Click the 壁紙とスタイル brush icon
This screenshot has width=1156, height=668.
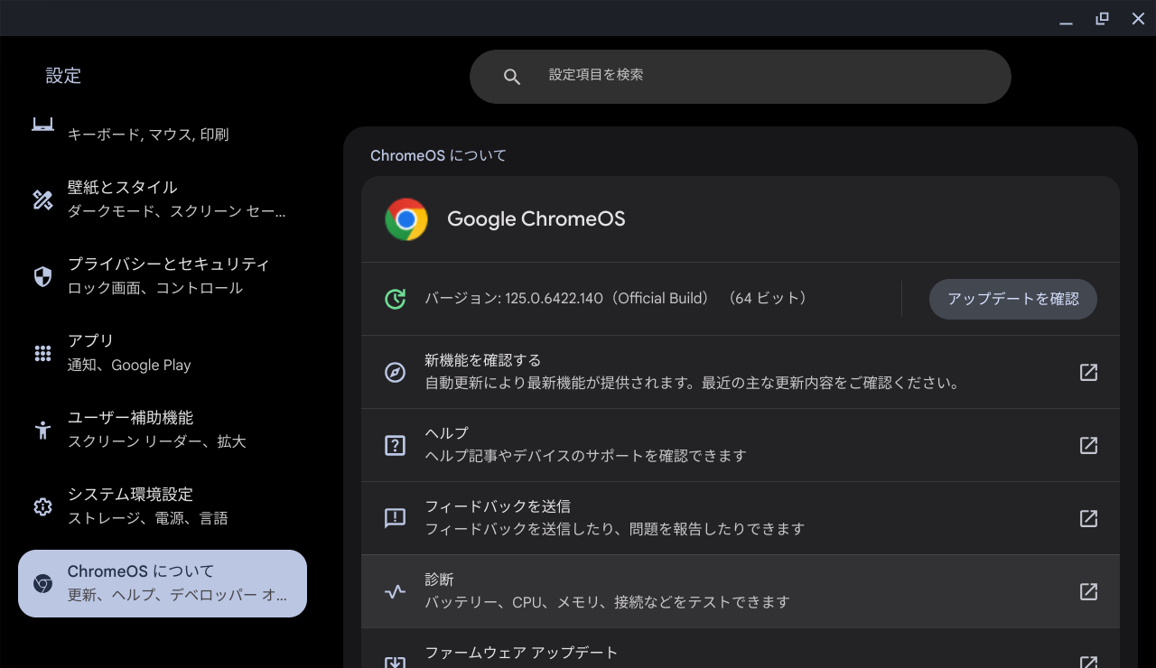pyautogui.click(x=42, y=199)
